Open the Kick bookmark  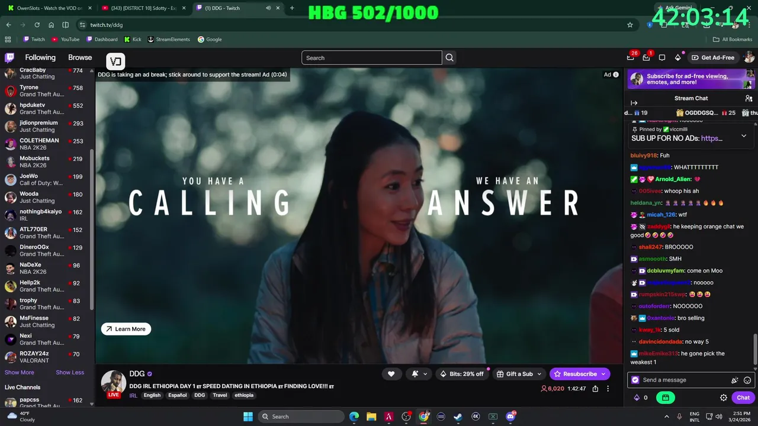tap(133, 39)
